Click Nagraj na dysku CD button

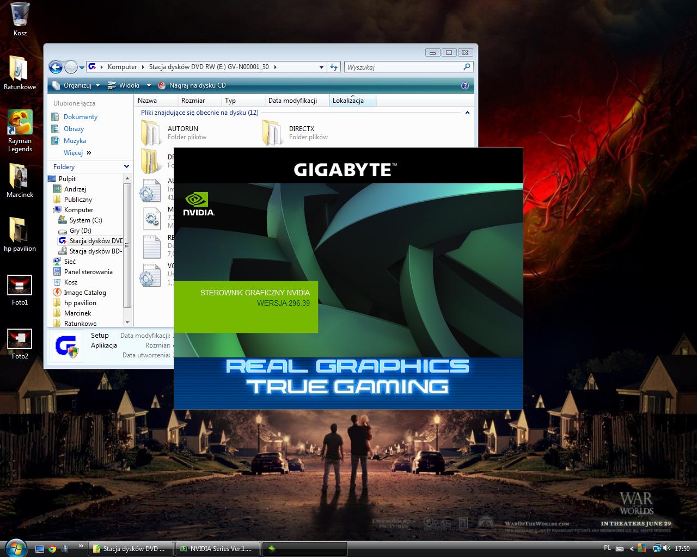pos(192,85)
